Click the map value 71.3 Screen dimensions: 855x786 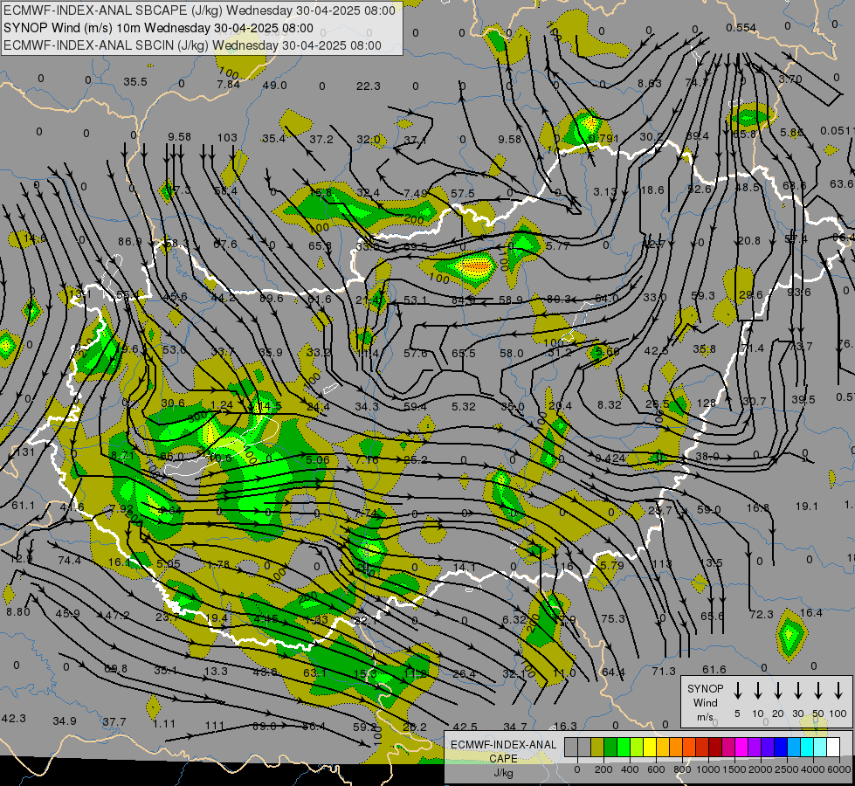coord(664,672)
